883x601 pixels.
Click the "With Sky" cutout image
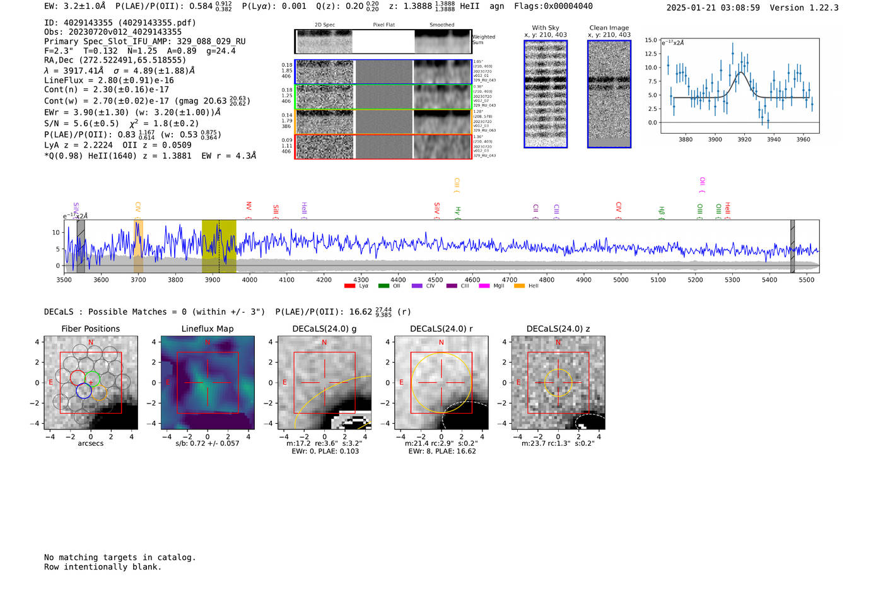(x=546, y=94)
